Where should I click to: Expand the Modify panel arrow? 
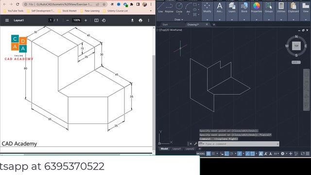pyautogui.click(x=207, y=19)
